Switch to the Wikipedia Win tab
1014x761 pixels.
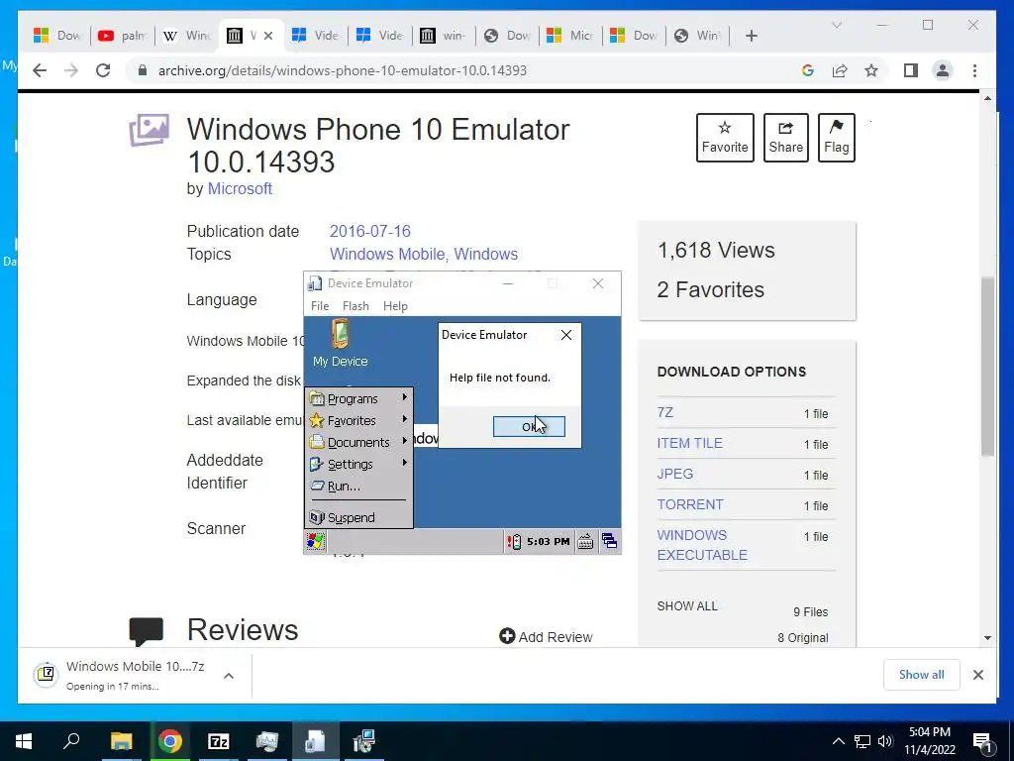click(187, 36)
